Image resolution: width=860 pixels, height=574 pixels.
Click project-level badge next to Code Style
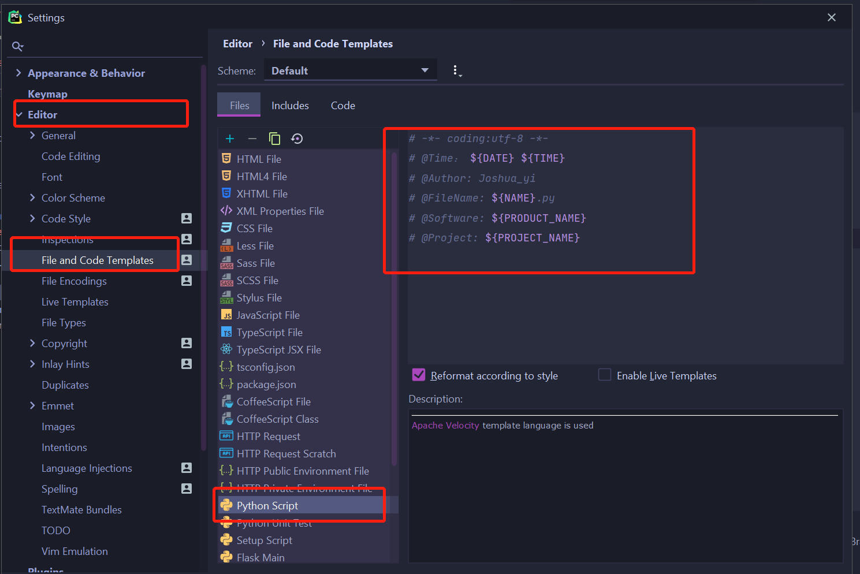pos(187,218)
